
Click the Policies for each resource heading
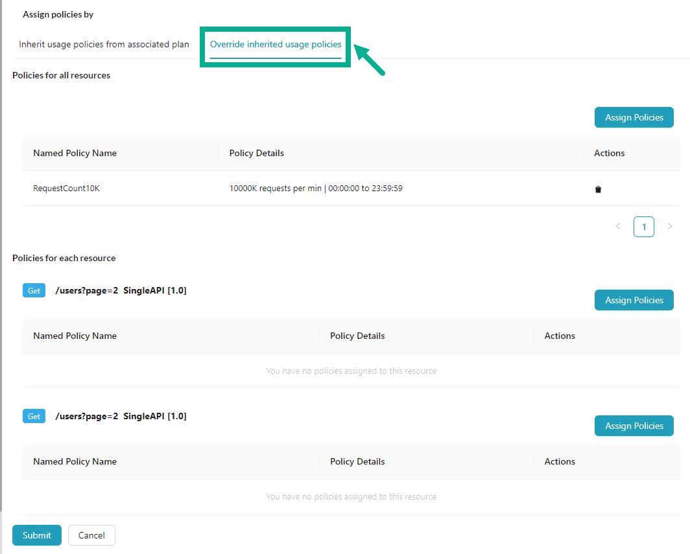64,258
